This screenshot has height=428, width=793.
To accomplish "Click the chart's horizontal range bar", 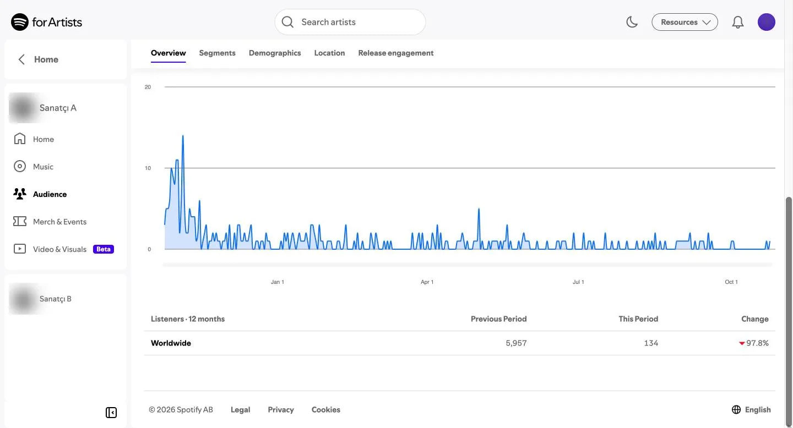I will pyautogui.click(x=468, y=265).
